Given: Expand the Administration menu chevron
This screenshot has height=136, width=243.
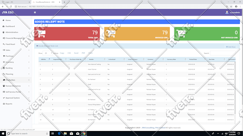Looking at the screenshot, I should [x=29, y=32].
